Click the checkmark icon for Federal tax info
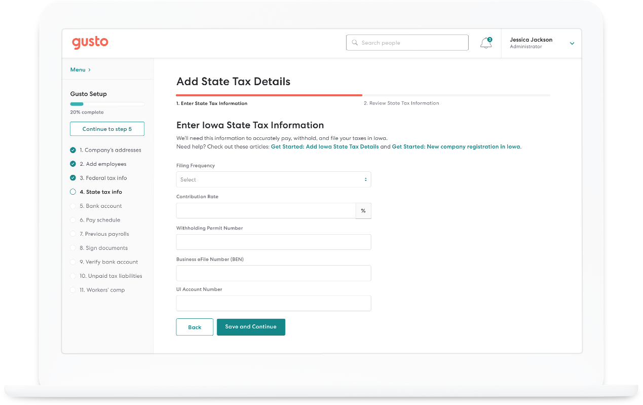643x405 pixels. pos(73,178)
